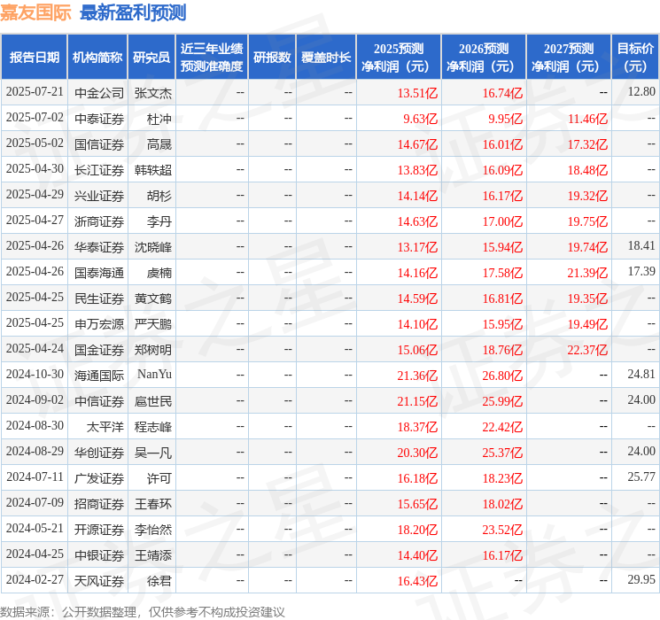The image size is (660, 620).
Task: Select the 天风证券 cell
Action: pos(99,581)
